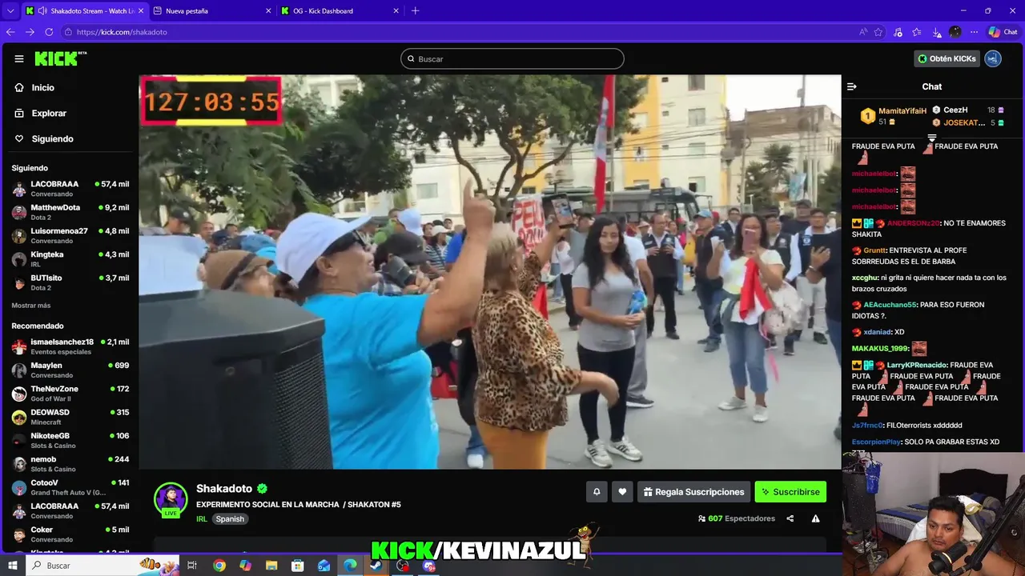1025x576 pixels.
Task: Click EscorpionPlay username in chat
Action: click(876, 442)
